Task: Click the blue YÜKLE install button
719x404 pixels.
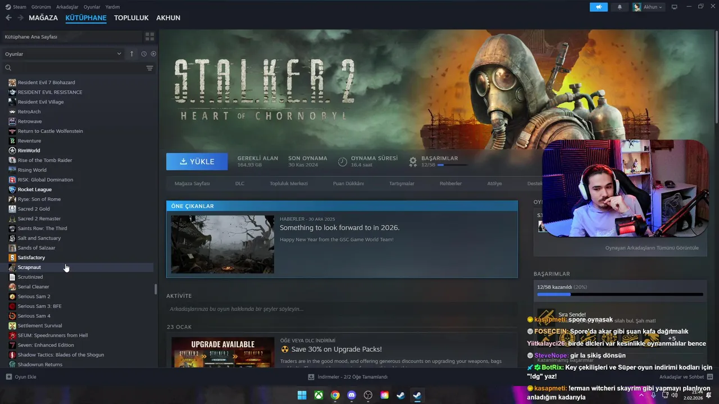Action: [x=197, y=162]
